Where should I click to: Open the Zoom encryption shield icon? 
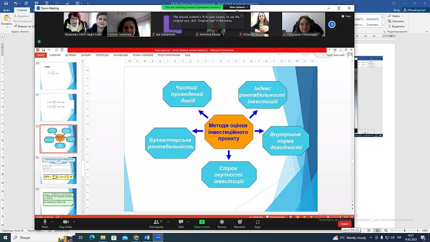pos(39,42)
